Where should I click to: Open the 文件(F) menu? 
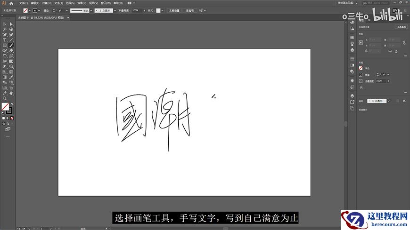coord(24,3)
